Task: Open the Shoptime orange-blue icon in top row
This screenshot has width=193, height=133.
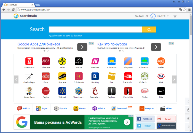Action: tap(128, 61)
